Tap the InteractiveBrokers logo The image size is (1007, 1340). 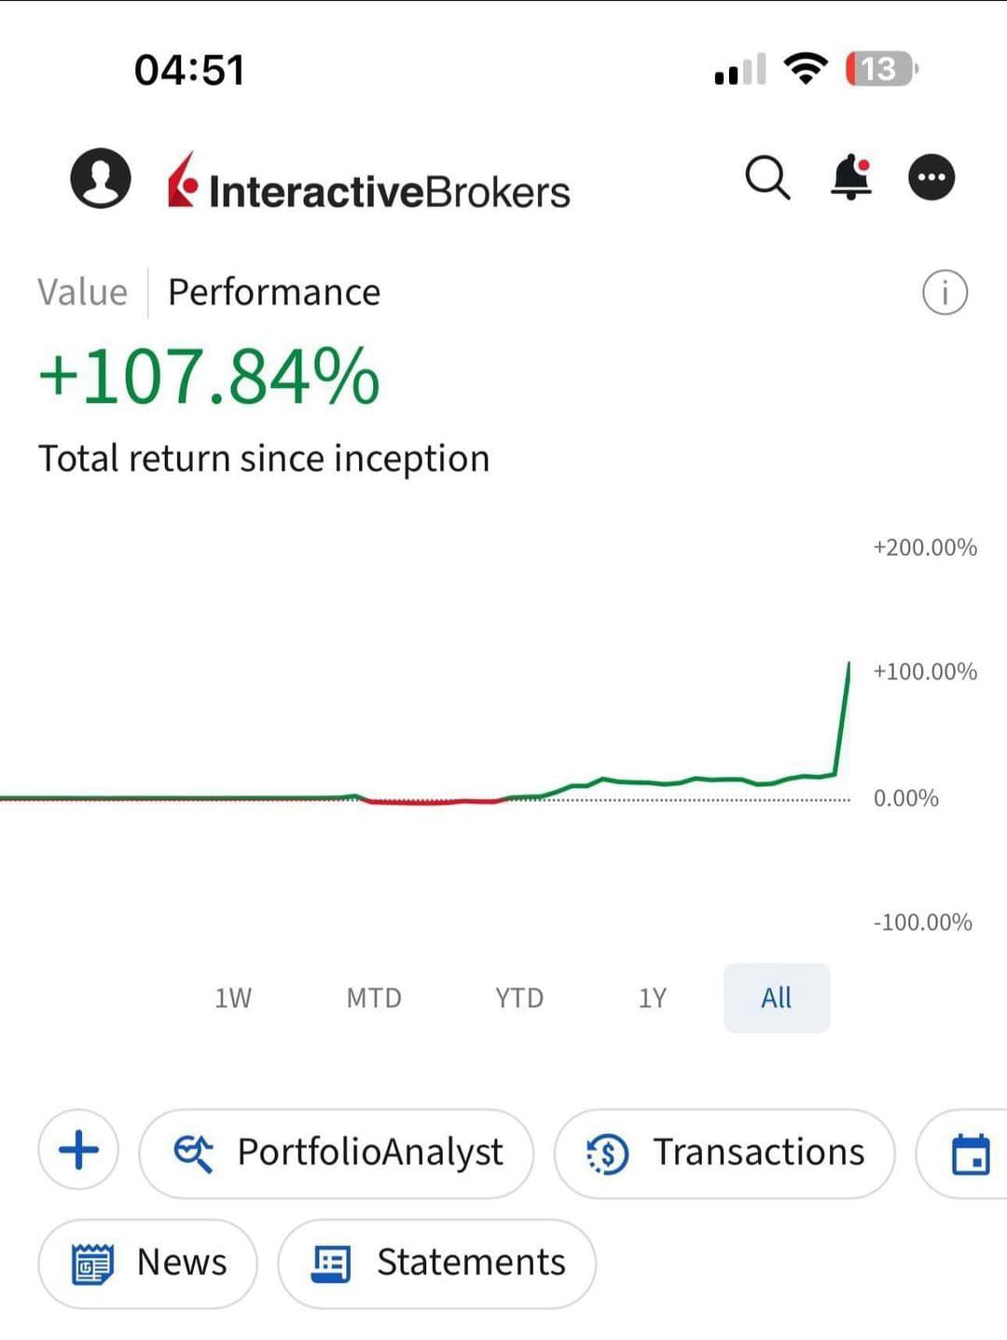tap(368, 181)
